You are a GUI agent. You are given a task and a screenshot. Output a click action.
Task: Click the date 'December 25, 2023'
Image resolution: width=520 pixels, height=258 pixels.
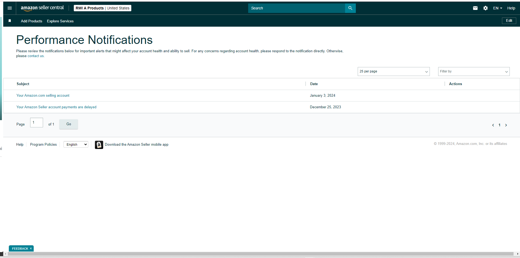(325, 107)
